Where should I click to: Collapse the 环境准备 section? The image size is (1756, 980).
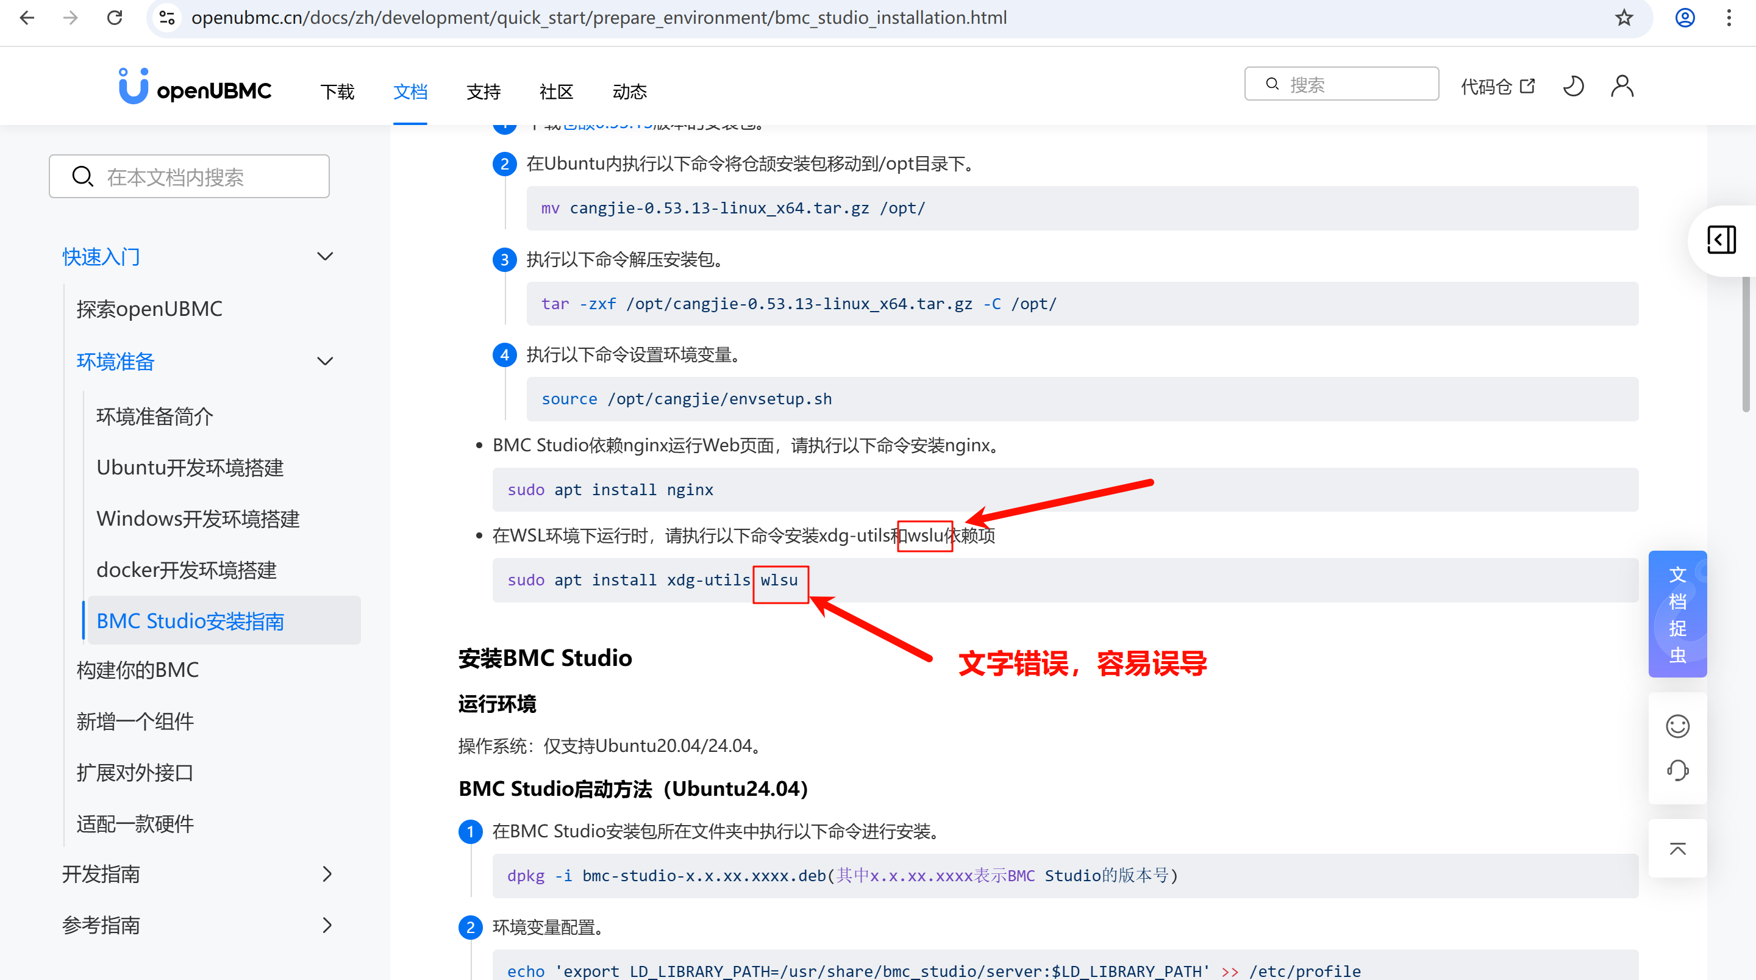click(x=325, y=361)
